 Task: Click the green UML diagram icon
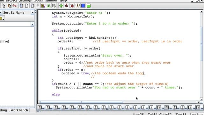coord(48,6)
